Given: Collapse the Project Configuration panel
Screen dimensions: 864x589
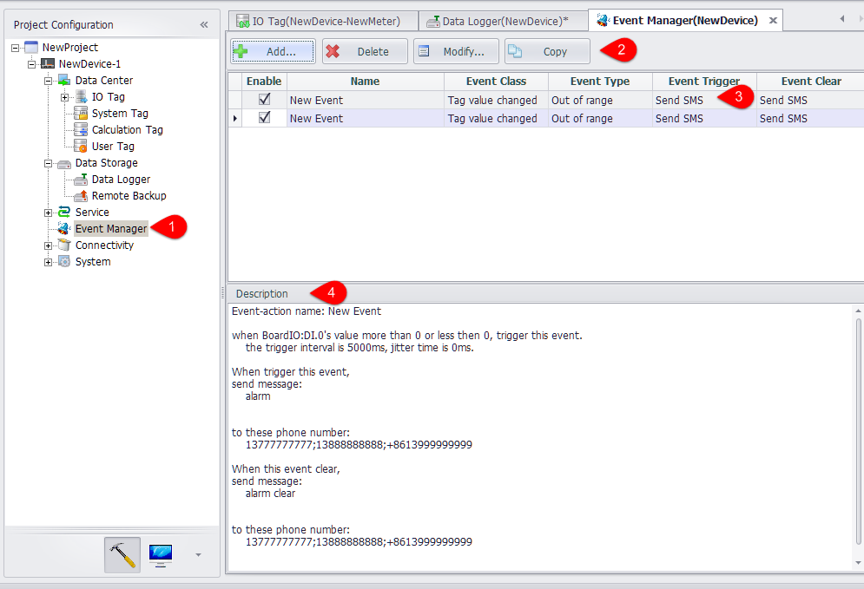Looking at the screenshot, I should tap(204, 25).
